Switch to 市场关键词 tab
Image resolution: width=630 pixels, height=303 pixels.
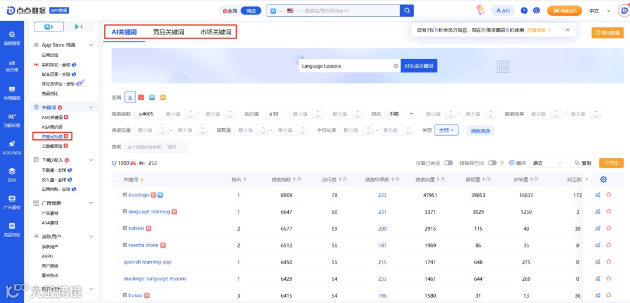216,32
